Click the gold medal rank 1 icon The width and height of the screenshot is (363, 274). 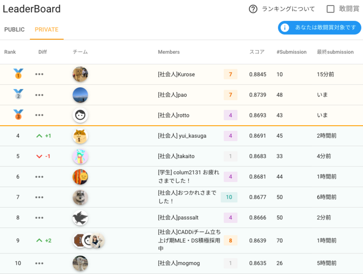pyautogui.click(x=18, y=74)
